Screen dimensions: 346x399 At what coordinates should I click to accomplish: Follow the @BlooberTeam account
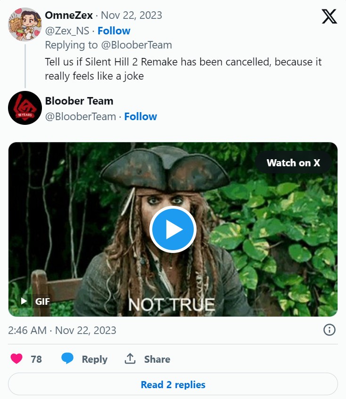(140, 116)
